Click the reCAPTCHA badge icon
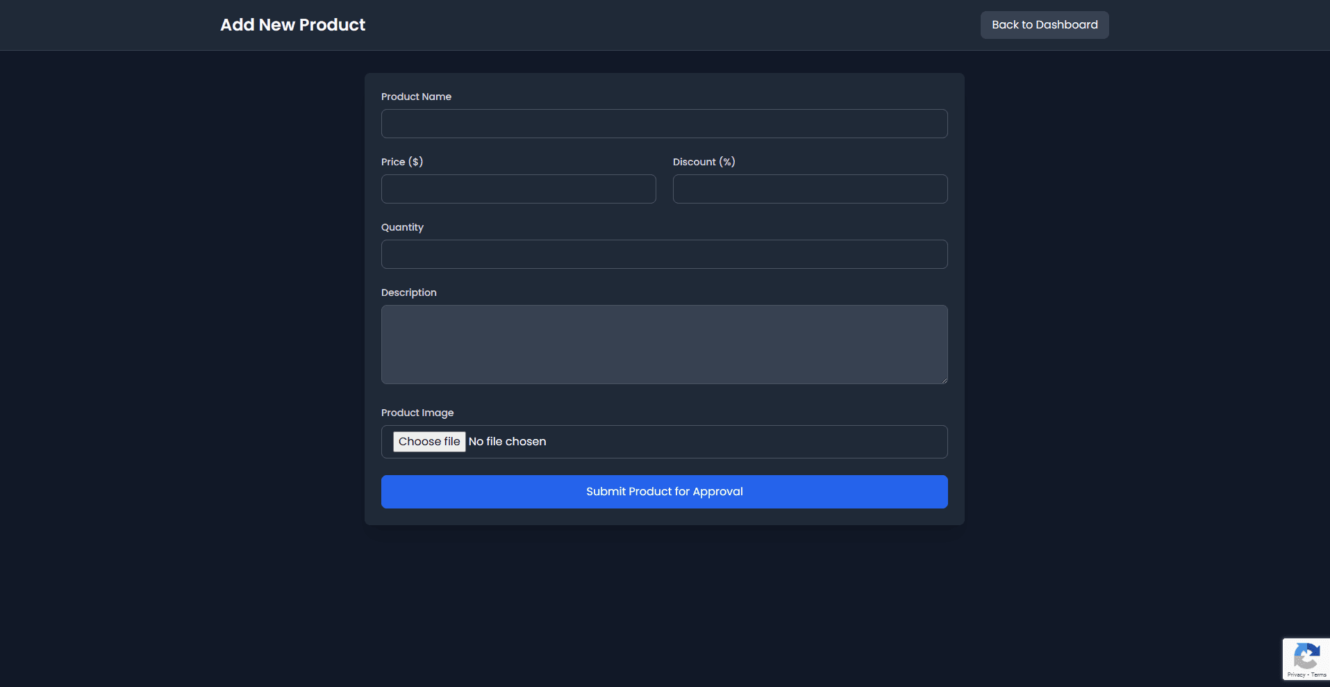 pos(1308,656)
